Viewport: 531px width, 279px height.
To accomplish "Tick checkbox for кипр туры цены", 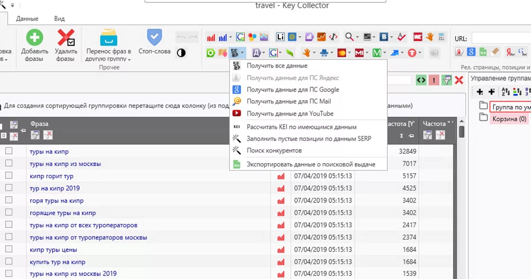I will tap(9, 249).
